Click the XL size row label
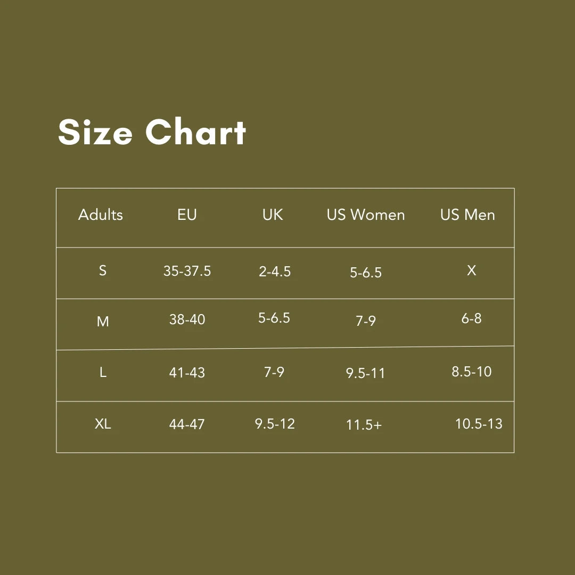 tap(103, 424)
